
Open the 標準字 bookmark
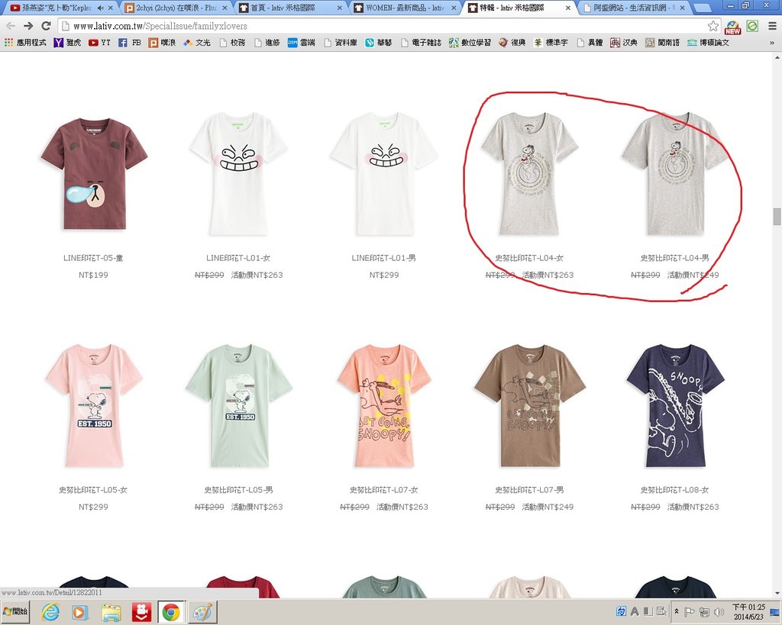pyautogui.click(x=551, y=43)
